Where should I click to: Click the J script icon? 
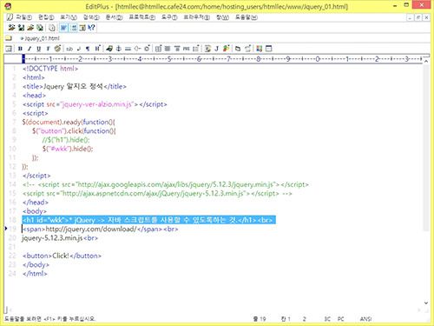point(216,49)
